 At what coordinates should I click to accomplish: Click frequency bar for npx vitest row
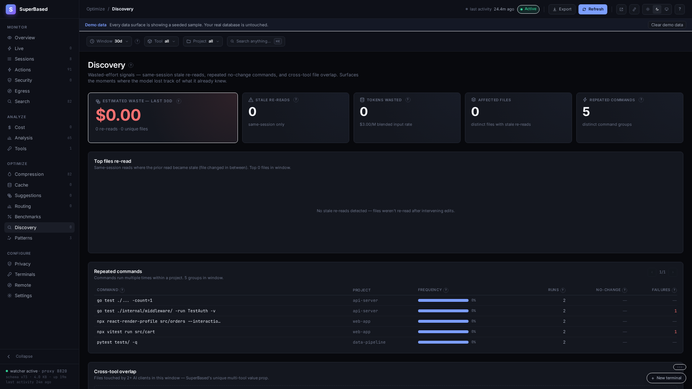pos(443,332)
